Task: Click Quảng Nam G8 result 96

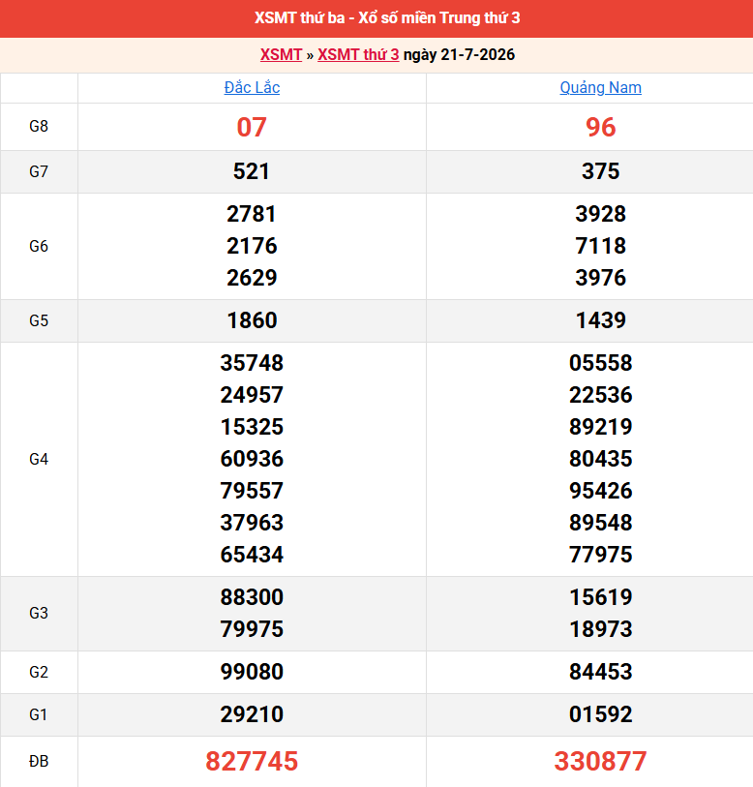Action: tap(600, 127)
